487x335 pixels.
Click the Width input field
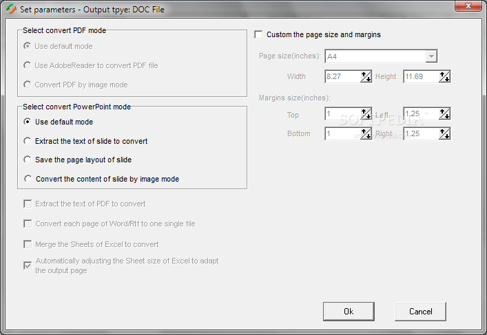(x=342, y=76)
